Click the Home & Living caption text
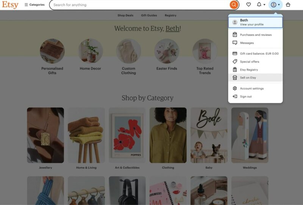Viewport: 303px width, 205px height. click(x=86, y=167)
